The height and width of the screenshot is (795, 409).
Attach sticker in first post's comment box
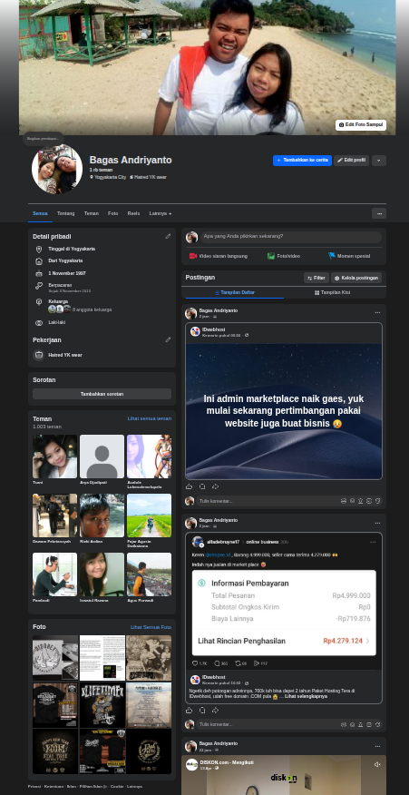[x=377, y=501]
